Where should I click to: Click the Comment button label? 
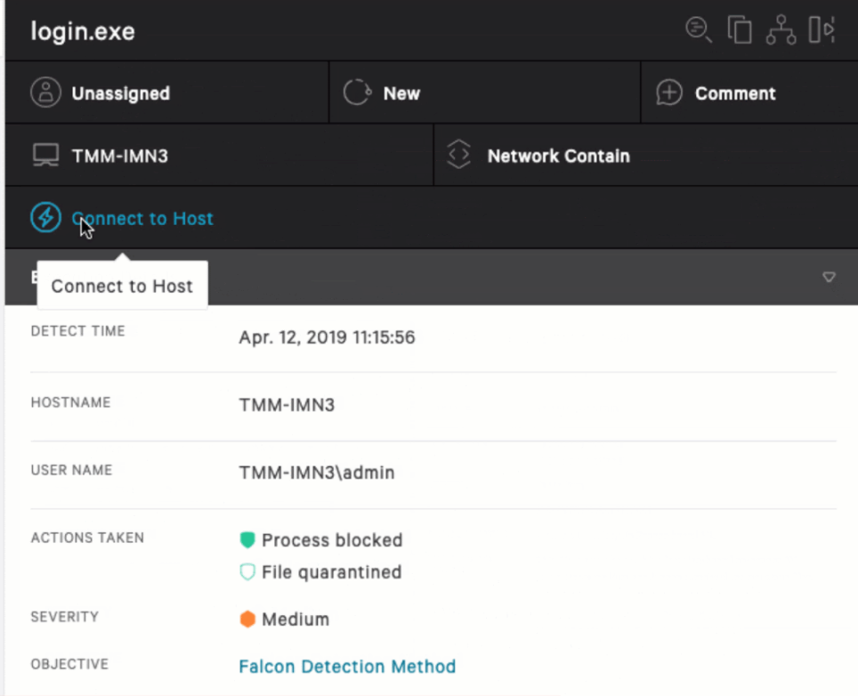735,93
